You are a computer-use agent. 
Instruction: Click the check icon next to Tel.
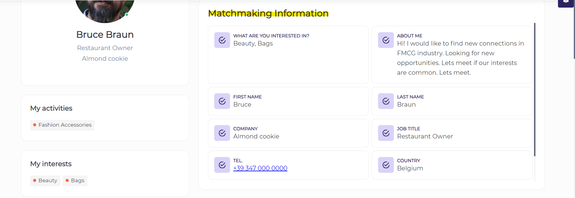tap(222, 165)
